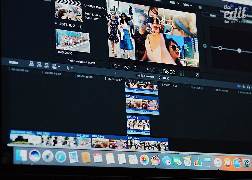Screen dimensions: 252x180
Task: Click the round icon right of View
Action: (x=200, y=7)
